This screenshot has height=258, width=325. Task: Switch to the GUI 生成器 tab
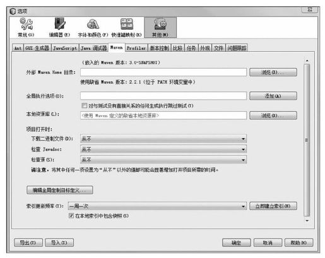coord(37,48)
